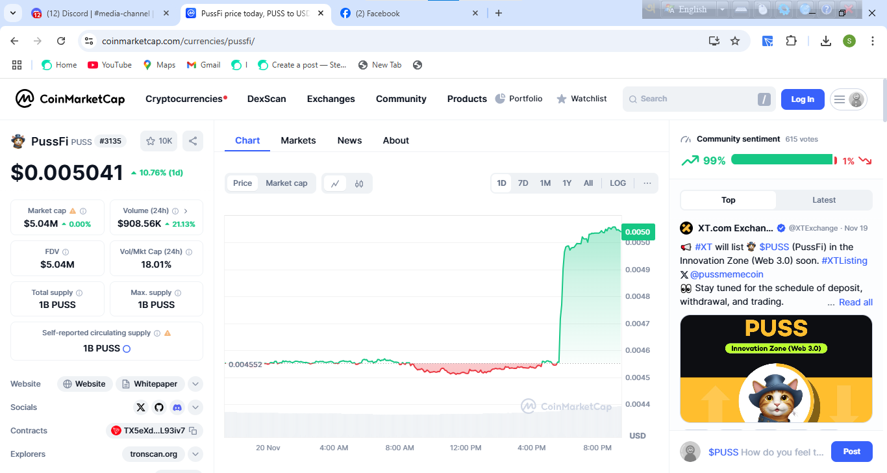The width and height of the screenshot is (887, 473).
Task: Set chart range to 7D
Action: [x=523, y=183]
